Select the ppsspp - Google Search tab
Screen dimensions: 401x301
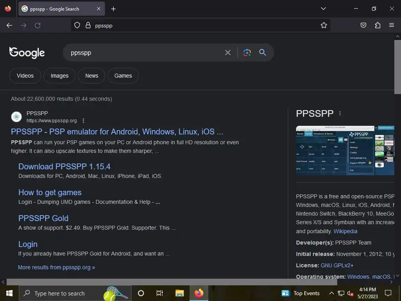[61, 9]
